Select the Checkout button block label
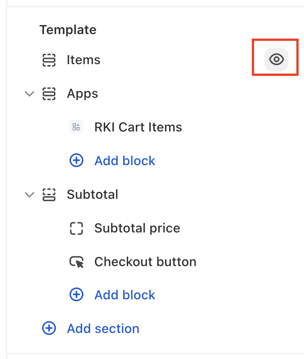Image resolution: width=304 pixels, height=359 pixels. coord(145,262)
